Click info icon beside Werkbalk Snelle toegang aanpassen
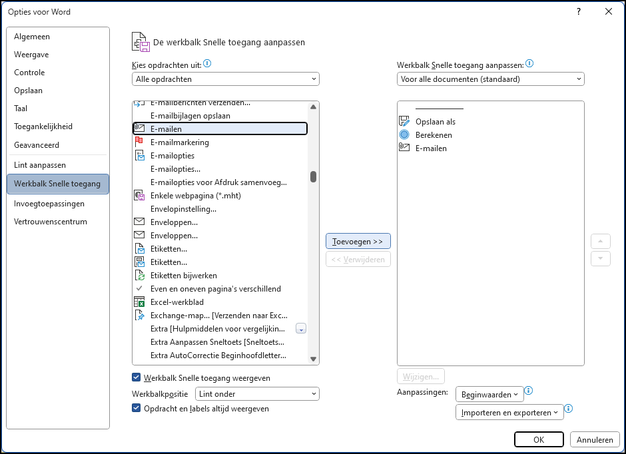Image resolution: width=626 pixels, height=454 pixels. coord(529,63)
